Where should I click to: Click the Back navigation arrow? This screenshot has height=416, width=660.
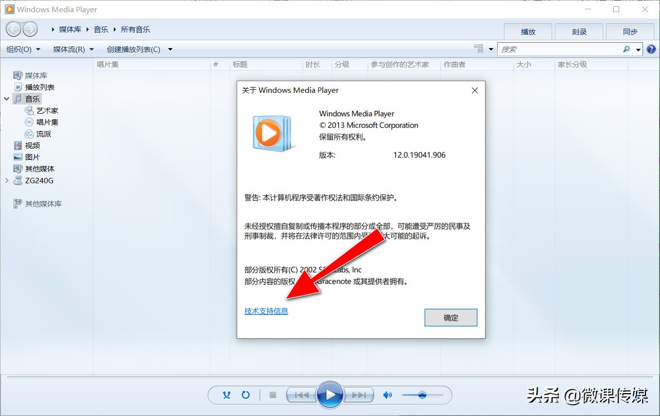point(14,29)
